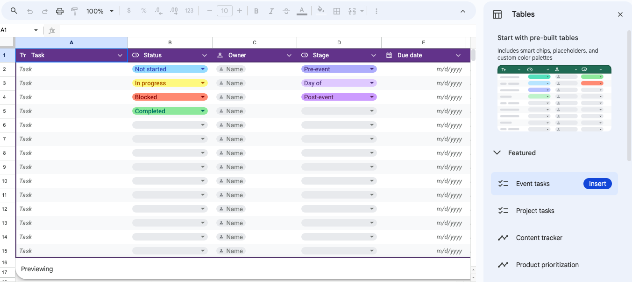Open the three-dot more options menu
Screen dimensions: 632x282
click(x=376, y=11)
